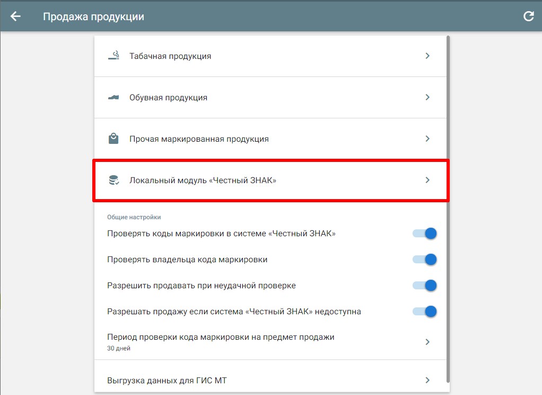Disable Разрешить продавать при неудачной проверке
The height and width of the screenshot is (395, 542).
[424, 285]
